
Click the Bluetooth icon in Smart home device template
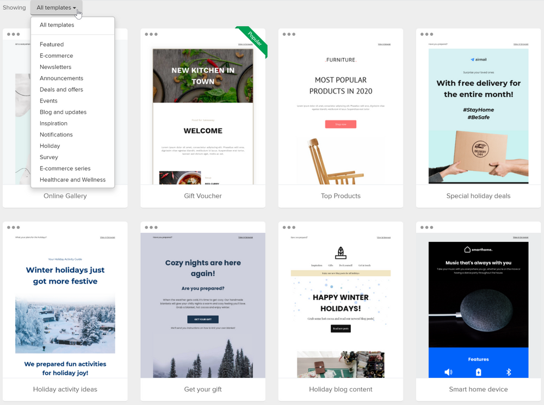click(x=509, y=372)
